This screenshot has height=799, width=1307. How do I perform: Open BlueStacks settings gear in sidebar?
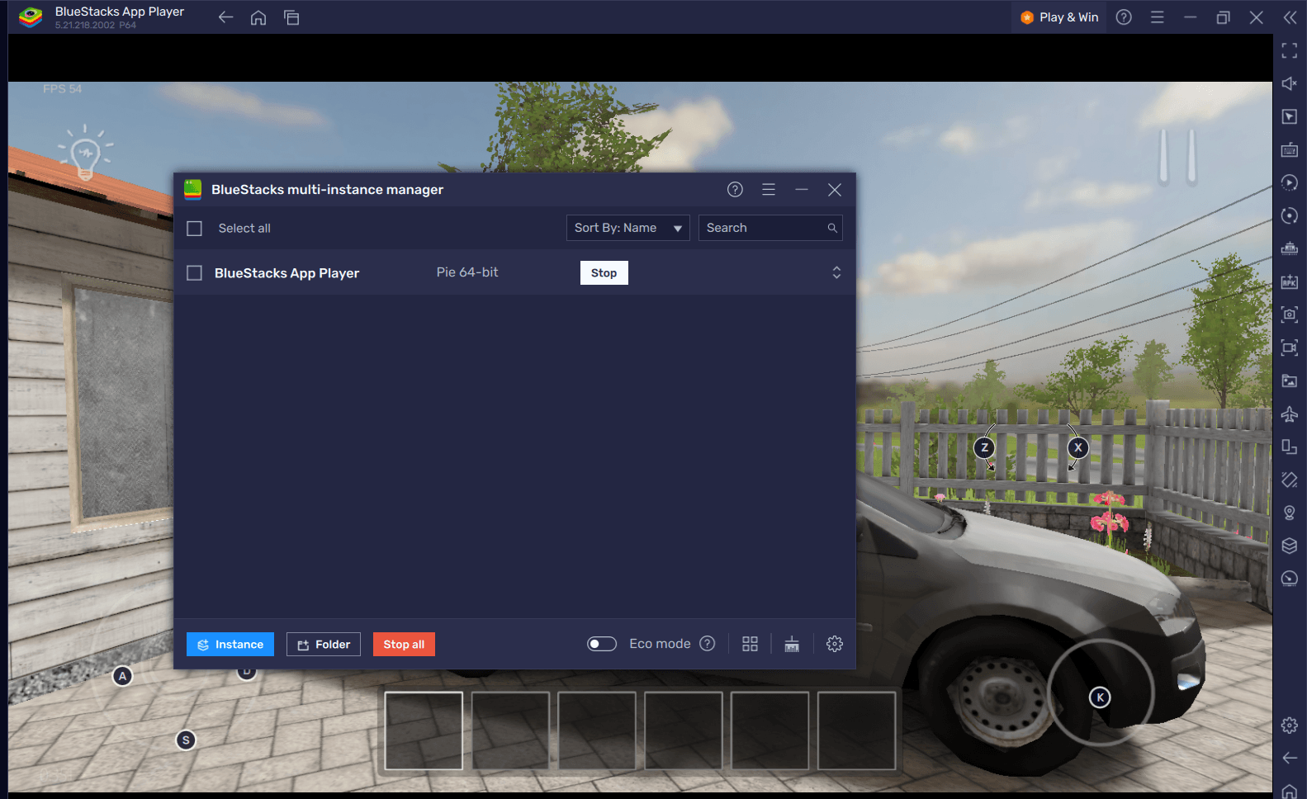pyautogui.click(x=1290, y=726)
